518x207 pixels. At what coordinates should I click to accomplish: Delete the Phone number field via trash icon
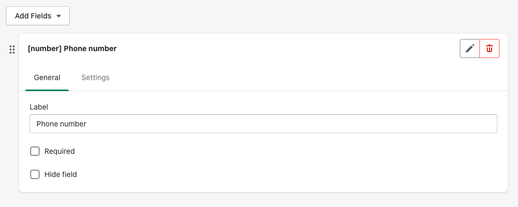pos(489,48)
